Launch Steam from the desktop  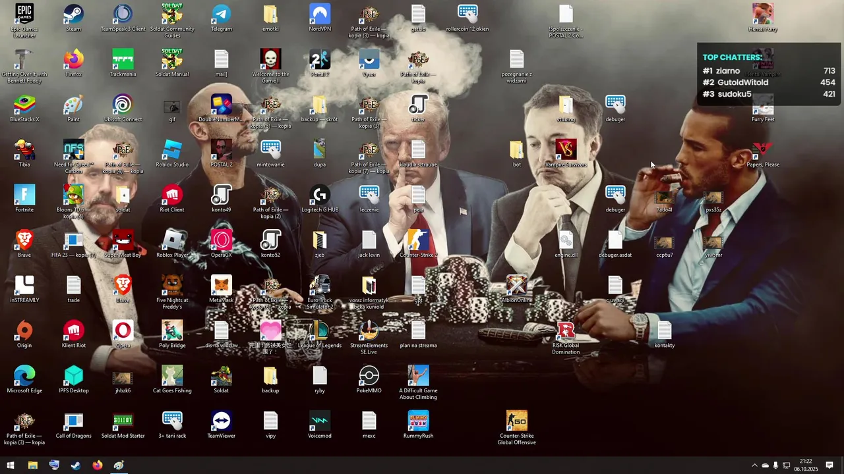click(73, 18)
